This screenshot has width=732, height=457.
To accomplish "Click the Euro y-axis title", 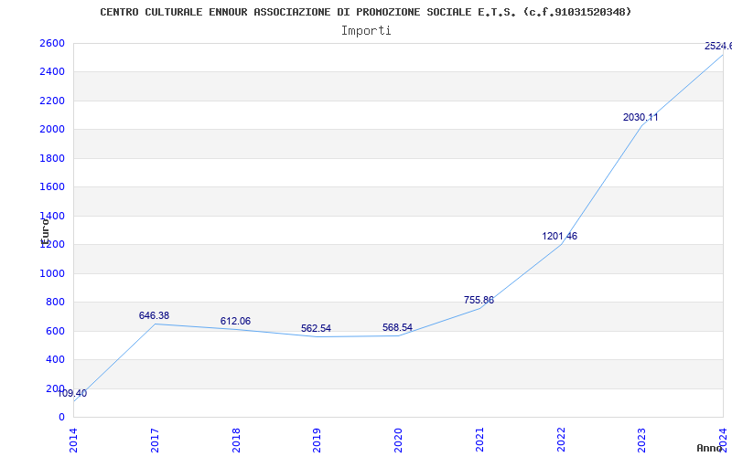I will [44, 230].
